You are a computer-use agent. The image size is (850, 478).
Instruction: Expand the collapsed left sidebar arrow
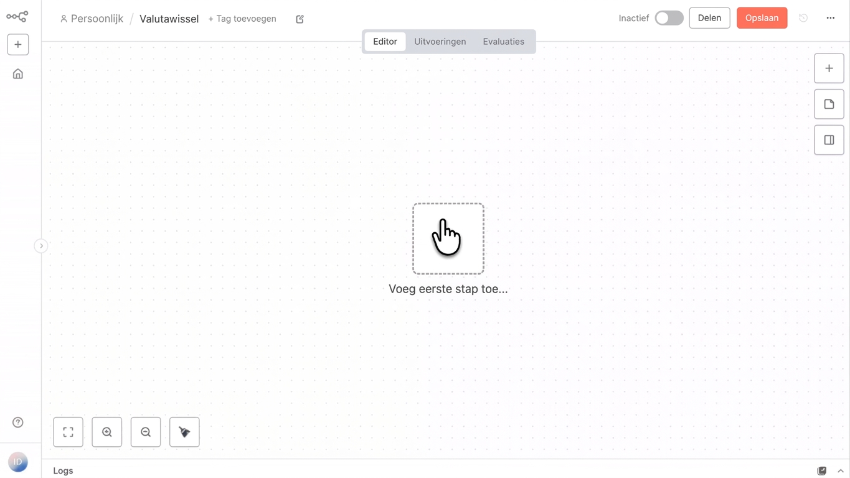pos(41,246)
